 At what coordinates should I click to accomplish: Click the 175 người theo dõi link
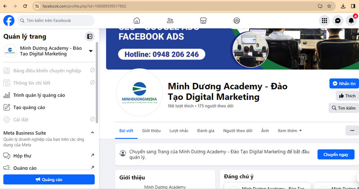coord(215,106)
